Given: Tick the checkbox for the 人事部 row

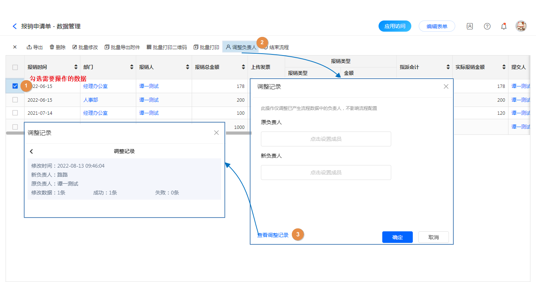Looking at the screenshot, I should [x=15, y=100].
